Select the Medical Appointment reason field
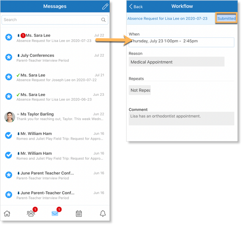 click(176, 62)
